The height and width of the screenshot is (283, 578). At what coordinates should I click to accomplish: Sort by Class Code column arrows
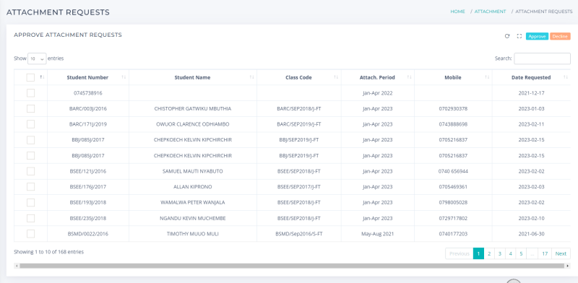(336, 77)
